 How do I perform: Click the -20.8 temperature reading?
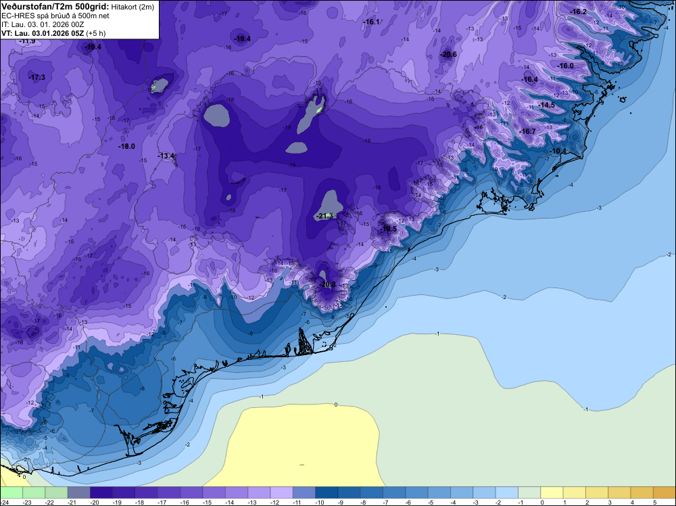pyautogui.click(x=328, y=284)
